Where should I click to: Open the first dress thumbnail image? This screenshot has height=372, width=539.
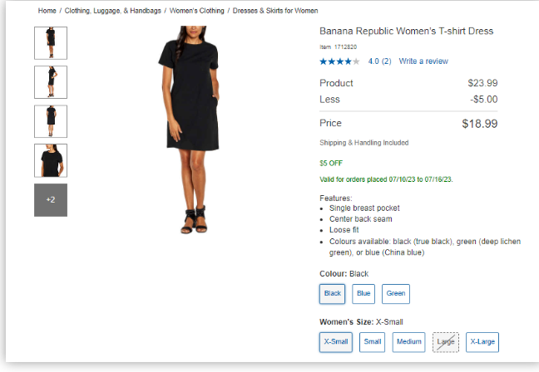pos(51,43)
